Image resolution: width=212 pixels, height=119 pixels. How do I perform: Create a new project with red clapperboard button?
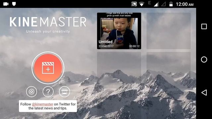click(48, 68)
